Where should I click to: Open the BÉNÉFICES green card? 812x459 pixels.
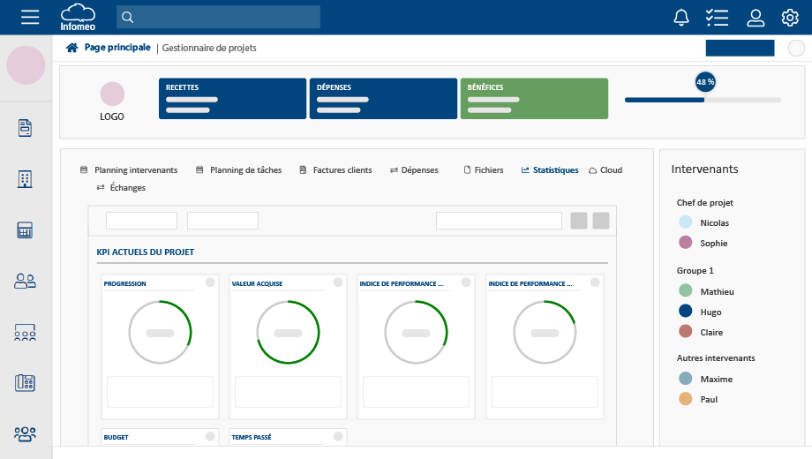click(535, 99)
